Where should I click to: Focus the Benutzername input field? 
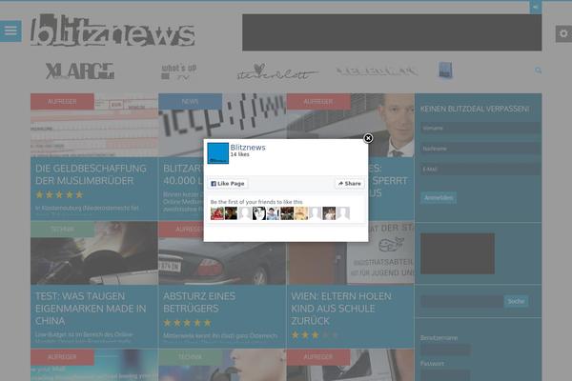tap(445, 350)
